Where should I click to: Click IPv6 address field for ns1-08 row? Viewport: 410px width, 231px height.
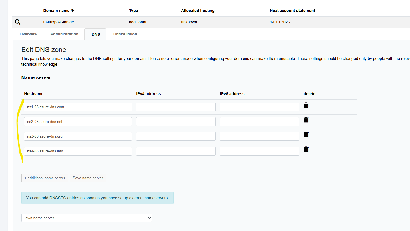tap(259, 107)
